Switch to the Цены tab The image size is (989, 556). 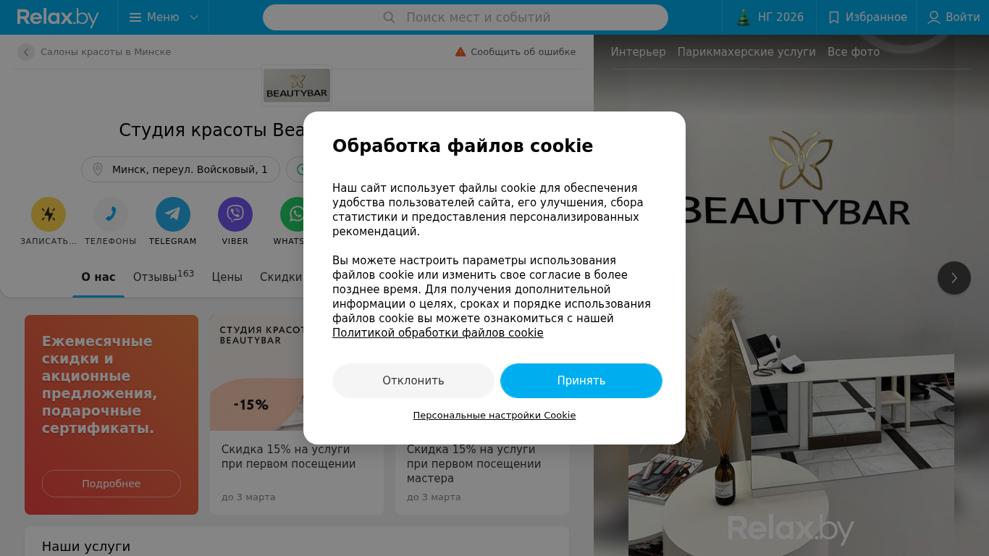pyautogui.click(x=227, y=277)
